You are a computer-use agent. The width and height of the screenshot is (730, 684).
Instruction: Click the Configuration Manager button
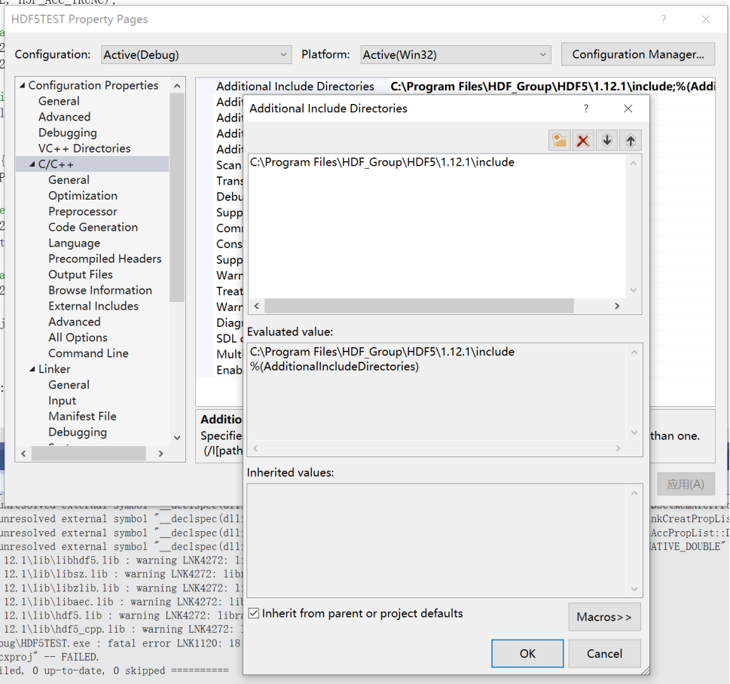tap(638, 54)
